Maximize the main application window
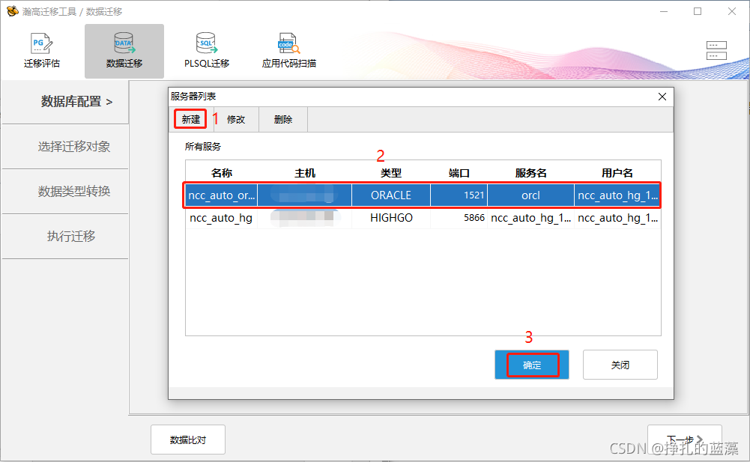 698,11
